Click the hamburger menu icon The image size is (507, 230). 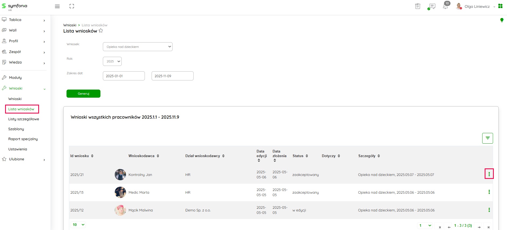57,6
